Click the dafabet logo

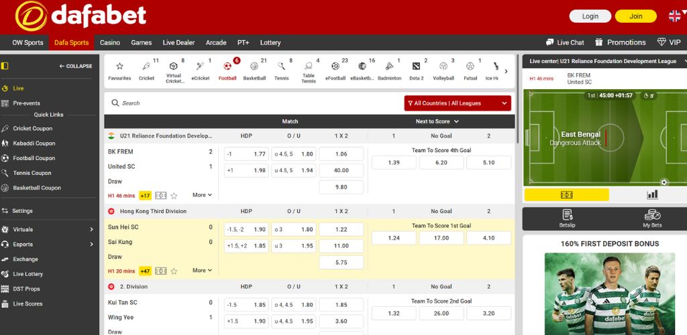click(81, 15)
